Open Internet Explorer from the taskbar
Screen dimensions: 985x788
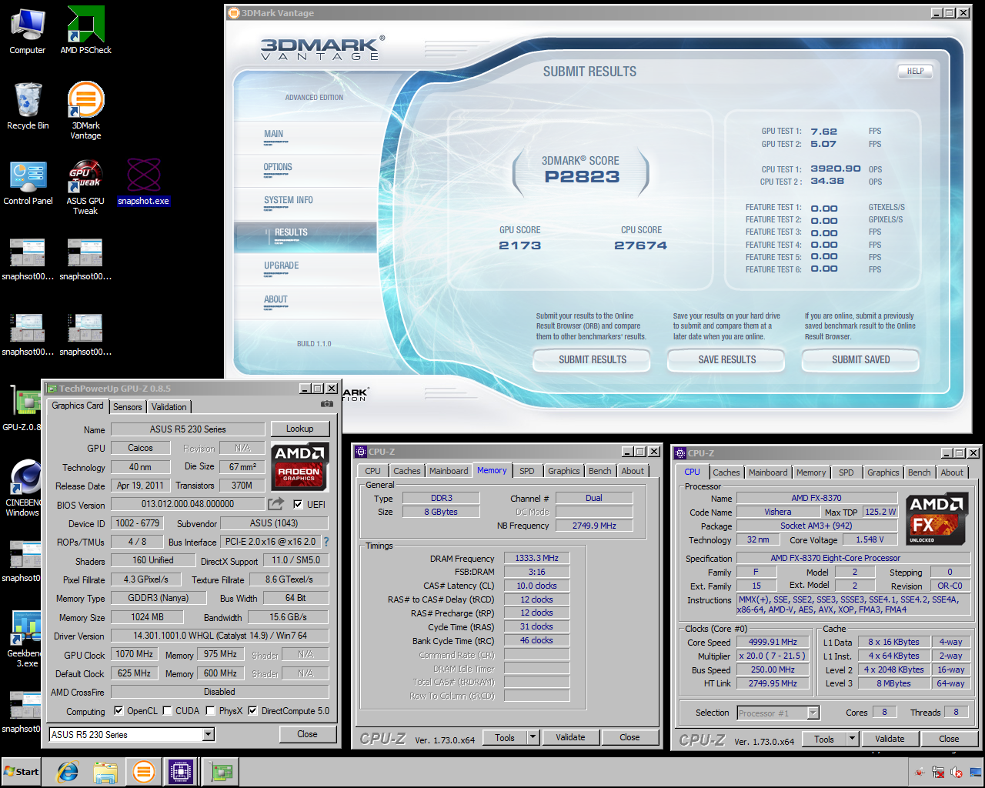68,772
